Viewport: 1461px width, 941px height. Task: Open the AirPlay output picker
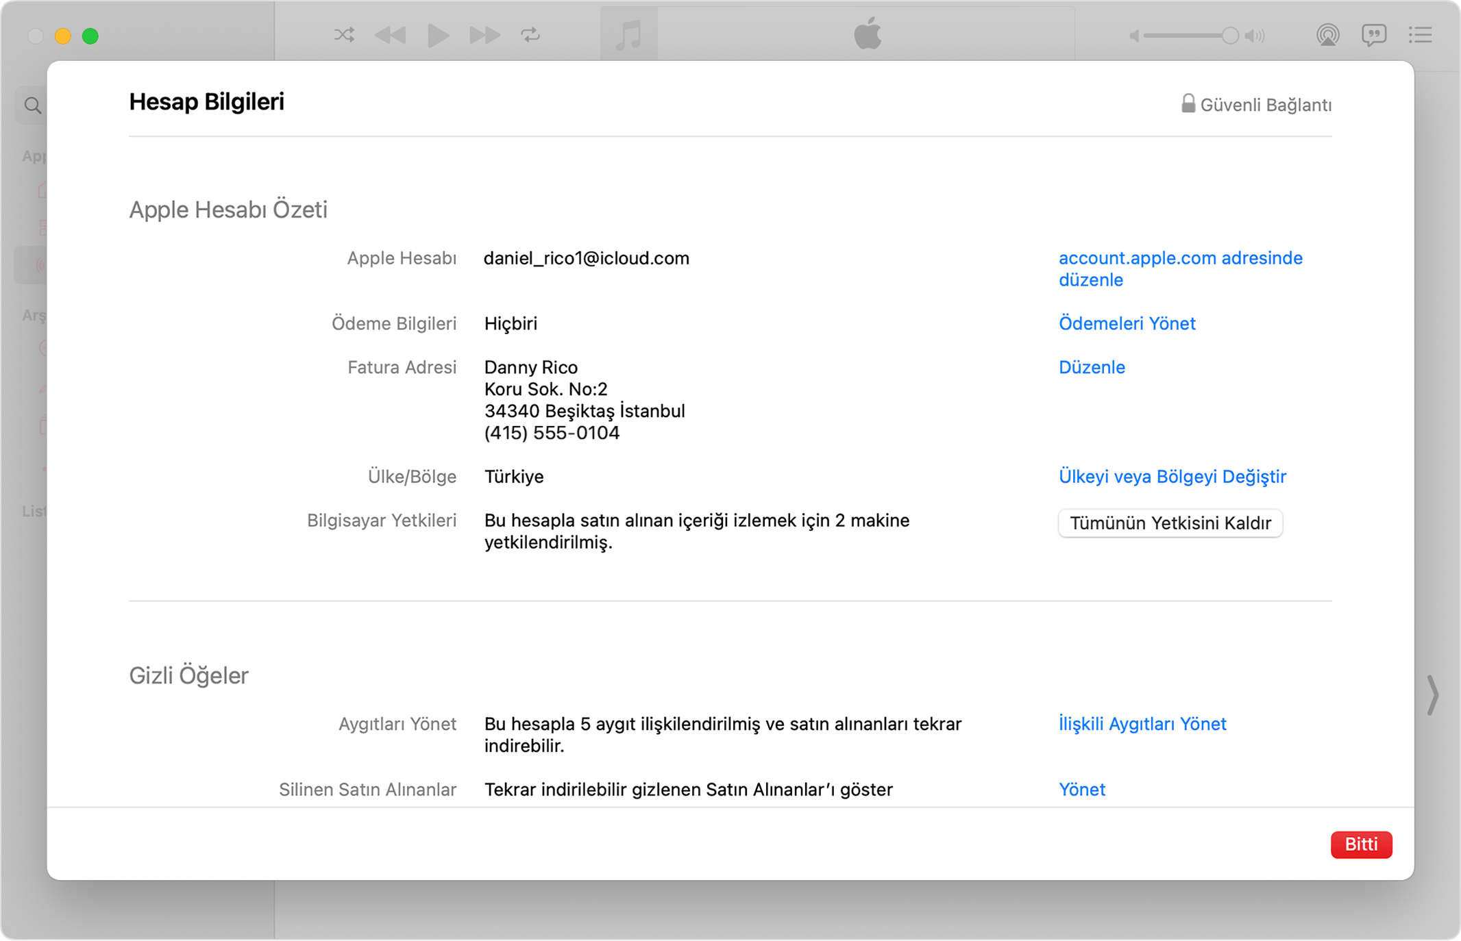(x=1327, y=35)
